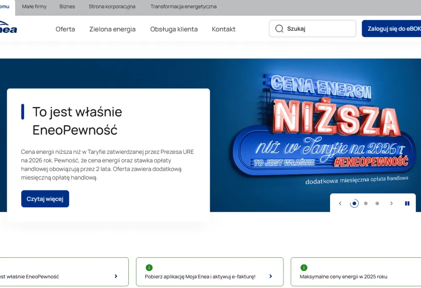
Task: Click green info icon on Maksymalne ceny card
Action: point(304,267)
